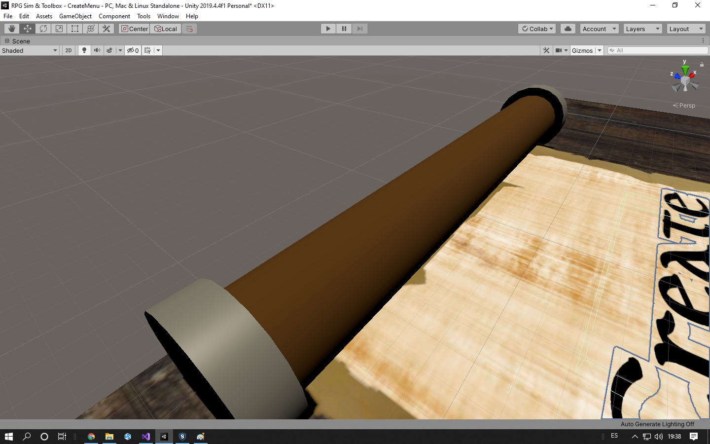710x444 pixels.
Task: Open the Help menu
Action: coord(192,16)
